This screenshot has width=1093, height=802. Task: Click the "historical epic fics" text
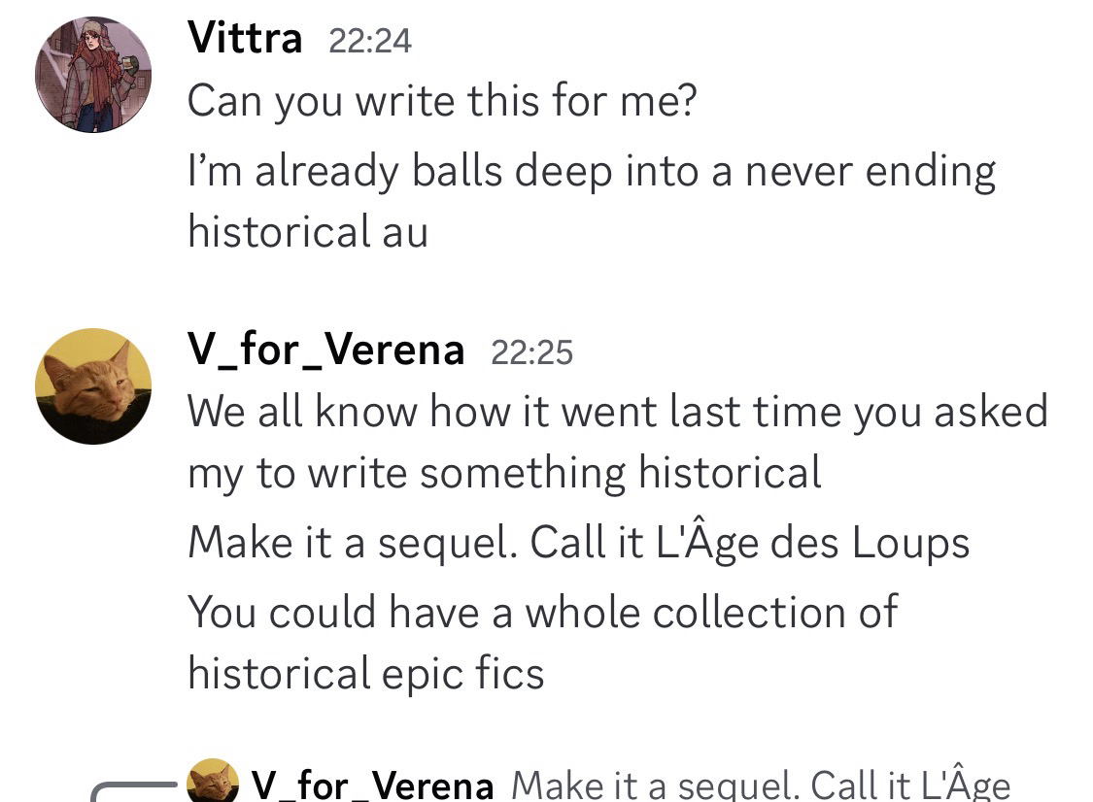365,673
